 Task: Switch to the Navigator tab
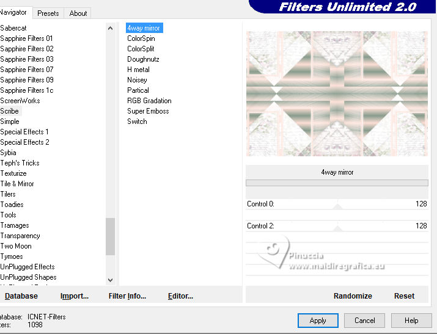point(14,13)
